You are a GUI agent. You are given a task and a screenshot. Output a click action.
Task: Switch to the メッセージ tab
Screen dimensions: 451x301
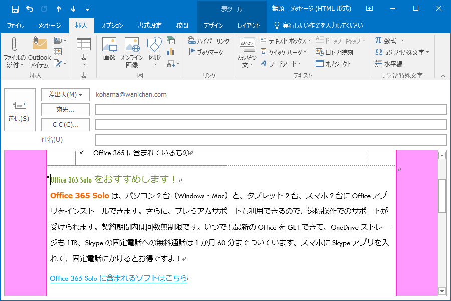(49, 26)
